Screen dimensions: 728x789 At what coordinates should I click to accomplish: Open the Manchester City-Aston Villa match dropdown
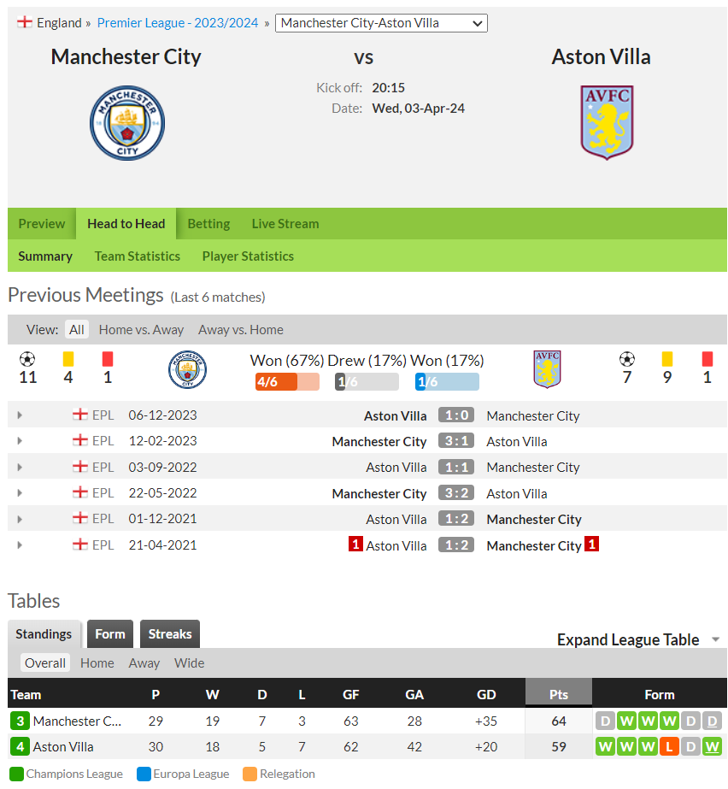tap(381, 23)
